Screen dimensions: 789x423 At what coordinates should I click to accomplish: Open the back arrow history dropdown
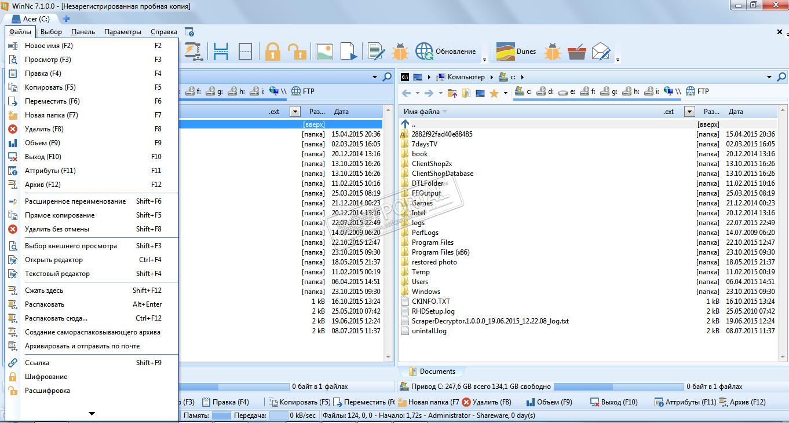417,93
